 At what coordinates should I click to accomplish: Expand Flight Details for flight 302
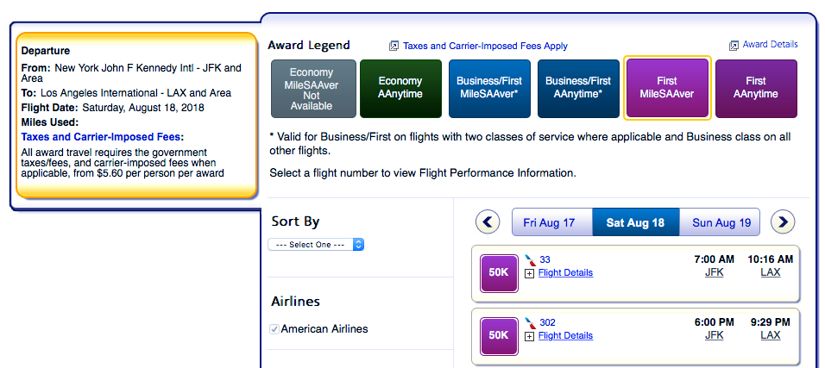coord(530,336)
